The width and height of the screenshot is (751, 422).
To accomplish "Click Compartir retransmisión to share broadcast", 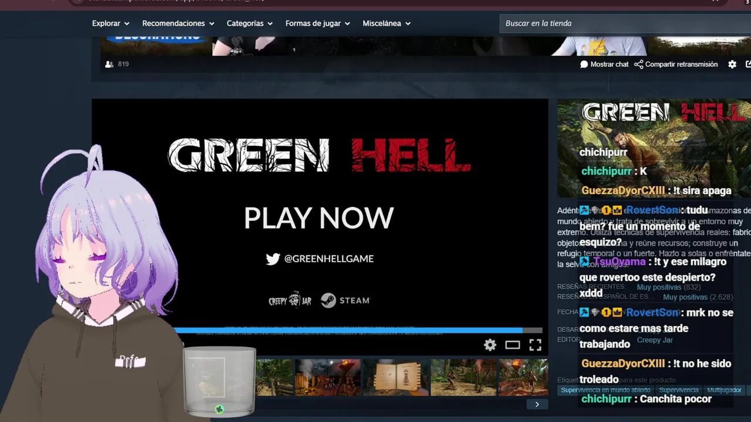I will 676,64.
